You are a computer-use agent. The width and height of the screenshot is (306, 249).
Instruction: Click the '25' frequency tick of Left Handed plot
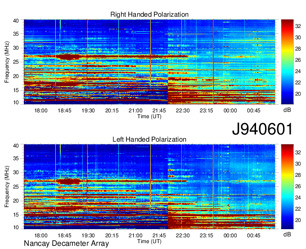point(16,187)
